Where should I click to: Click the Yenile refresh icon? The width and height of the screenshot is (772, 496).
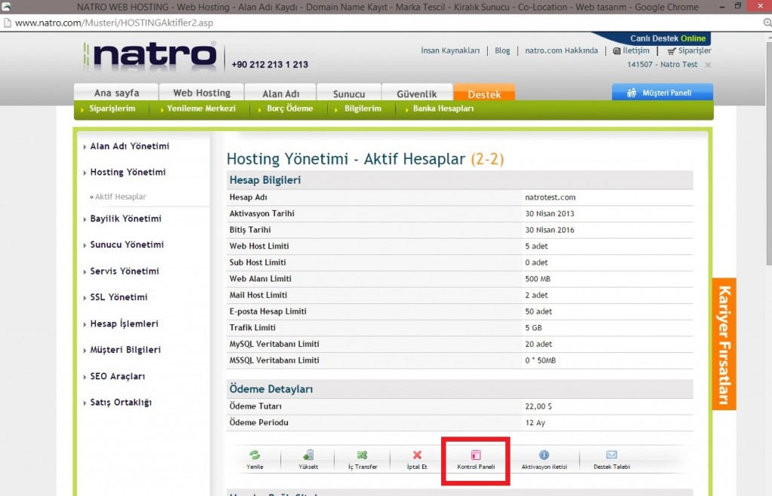[x=255, y=455]
